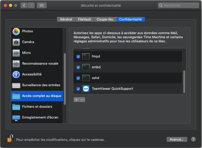This screenshot has width=202, height=148.
Task: Select the Micro waveform icon
Action: [x=16, y=53]
